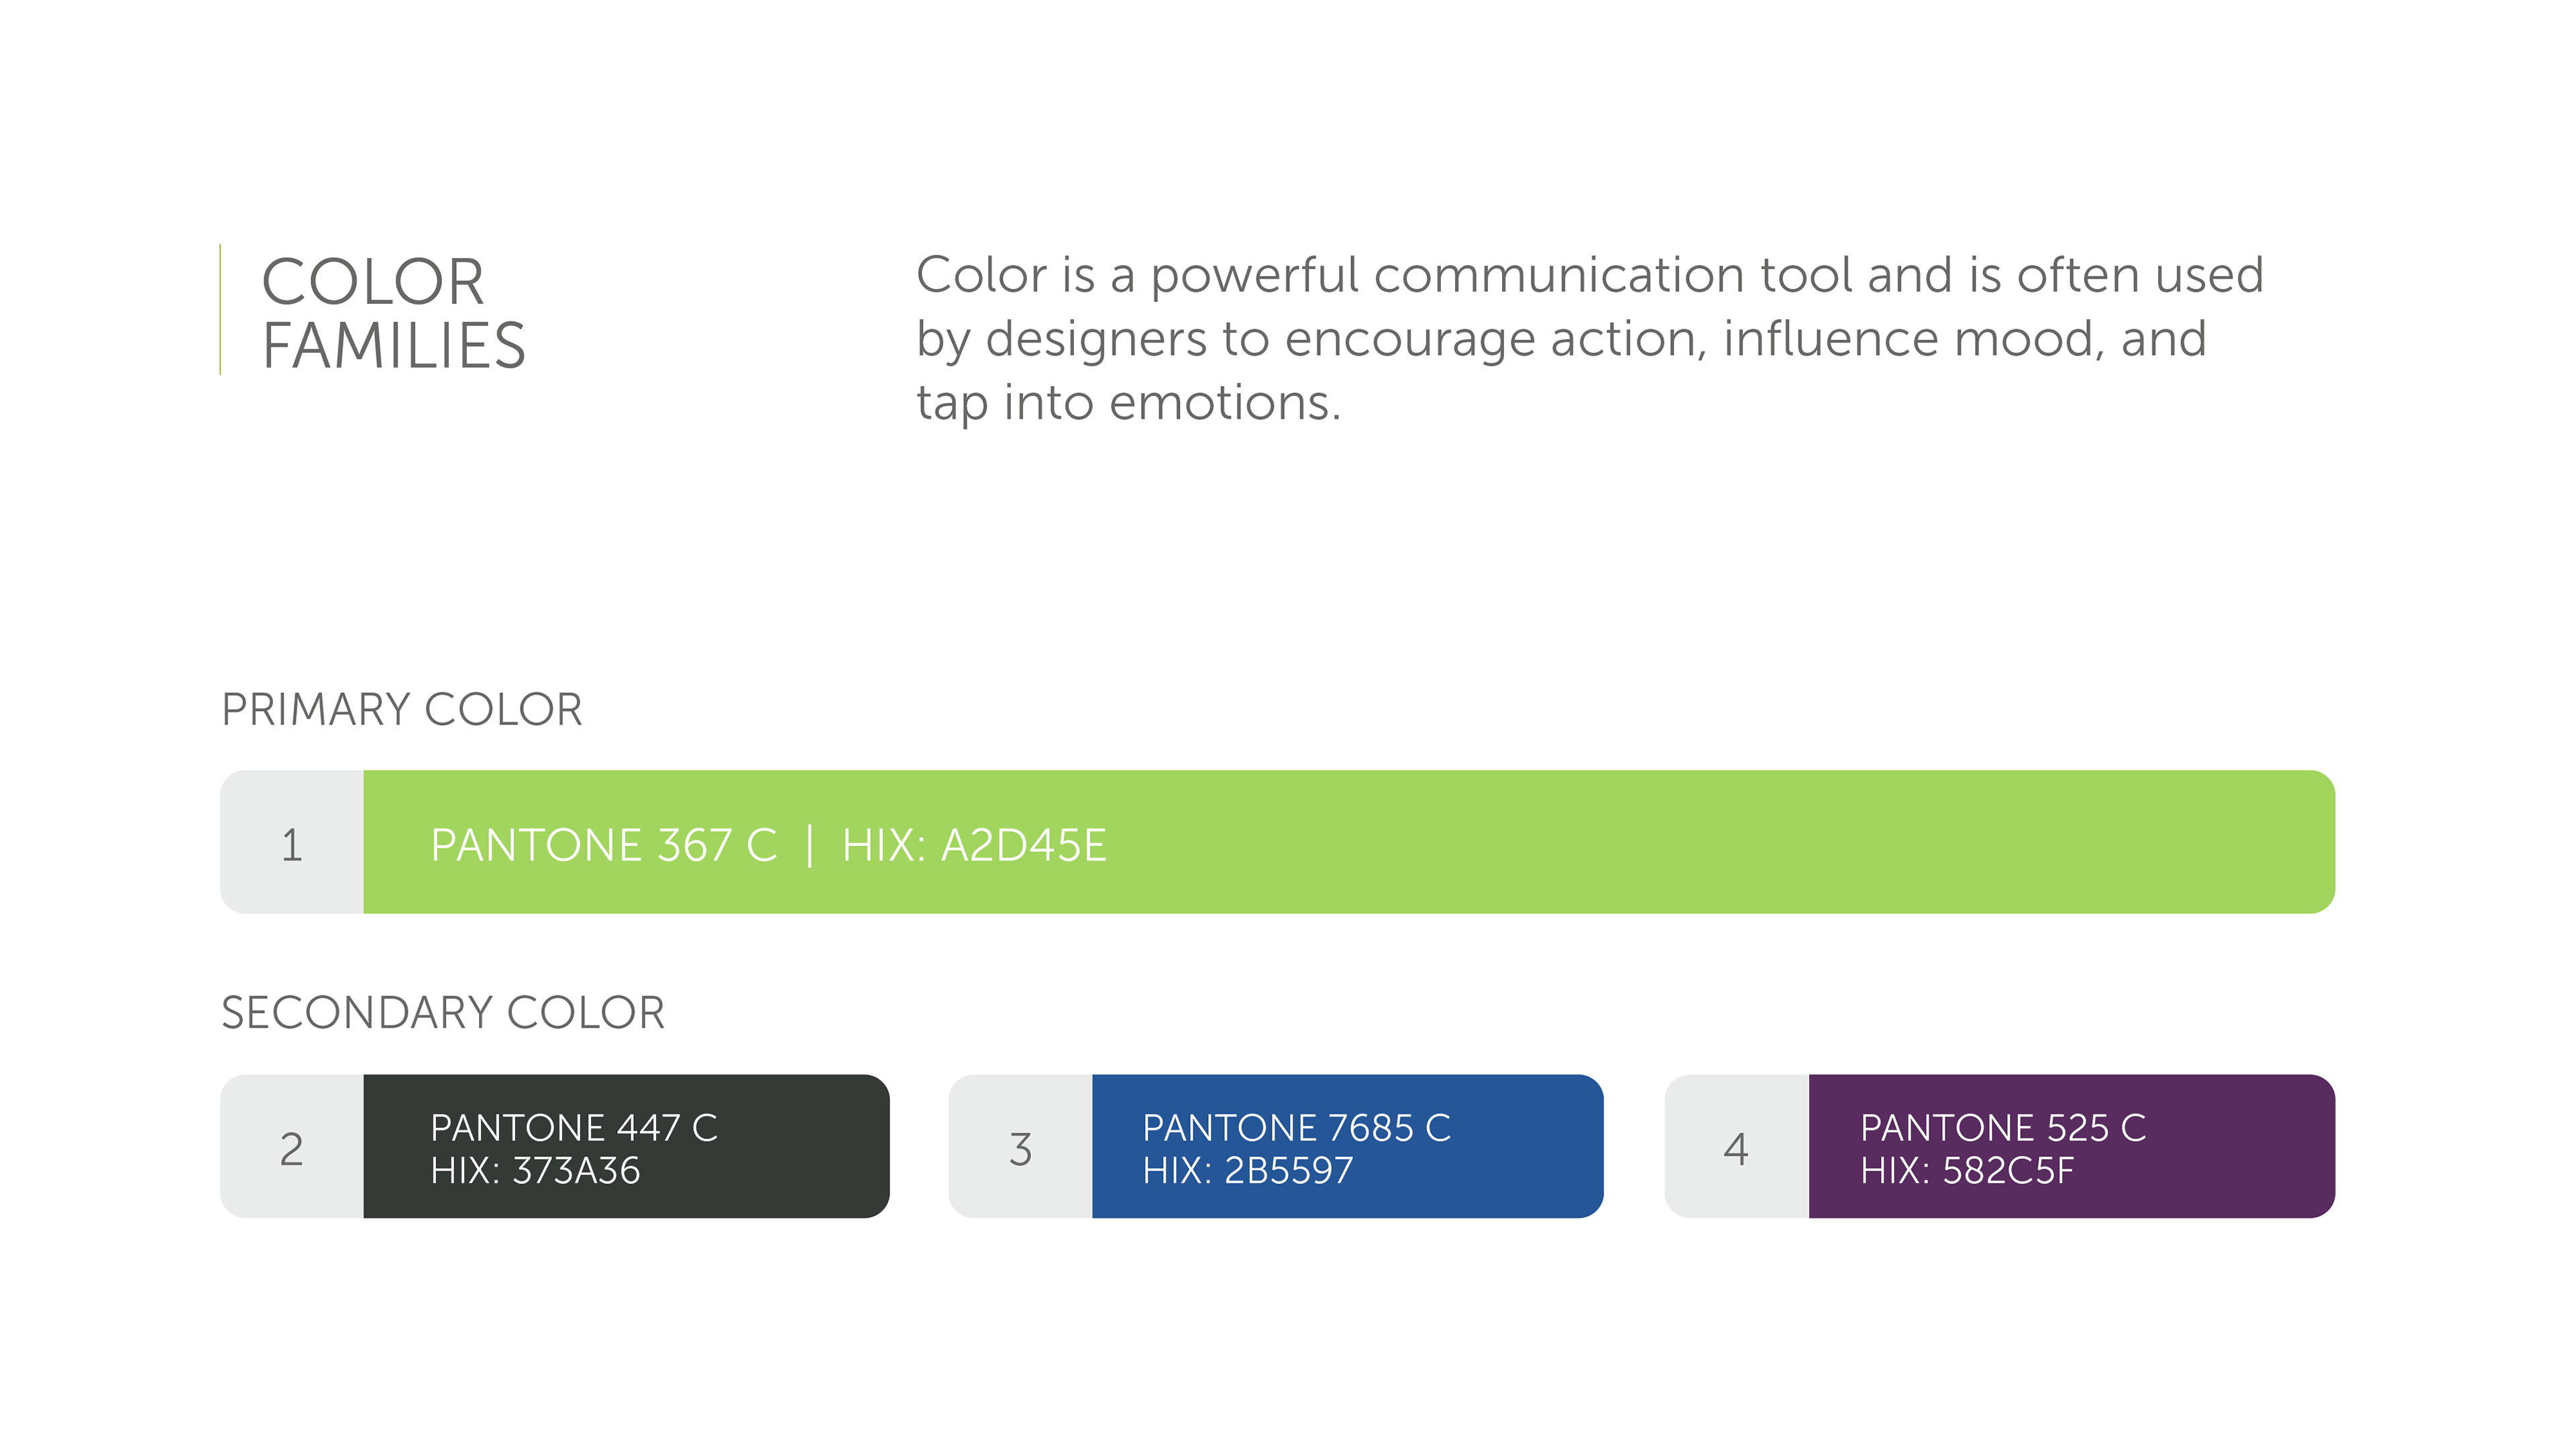This screenshot has width=2576, height=1449.
Task: Click the PRIMARY COLOR heading
Action: 401,709
